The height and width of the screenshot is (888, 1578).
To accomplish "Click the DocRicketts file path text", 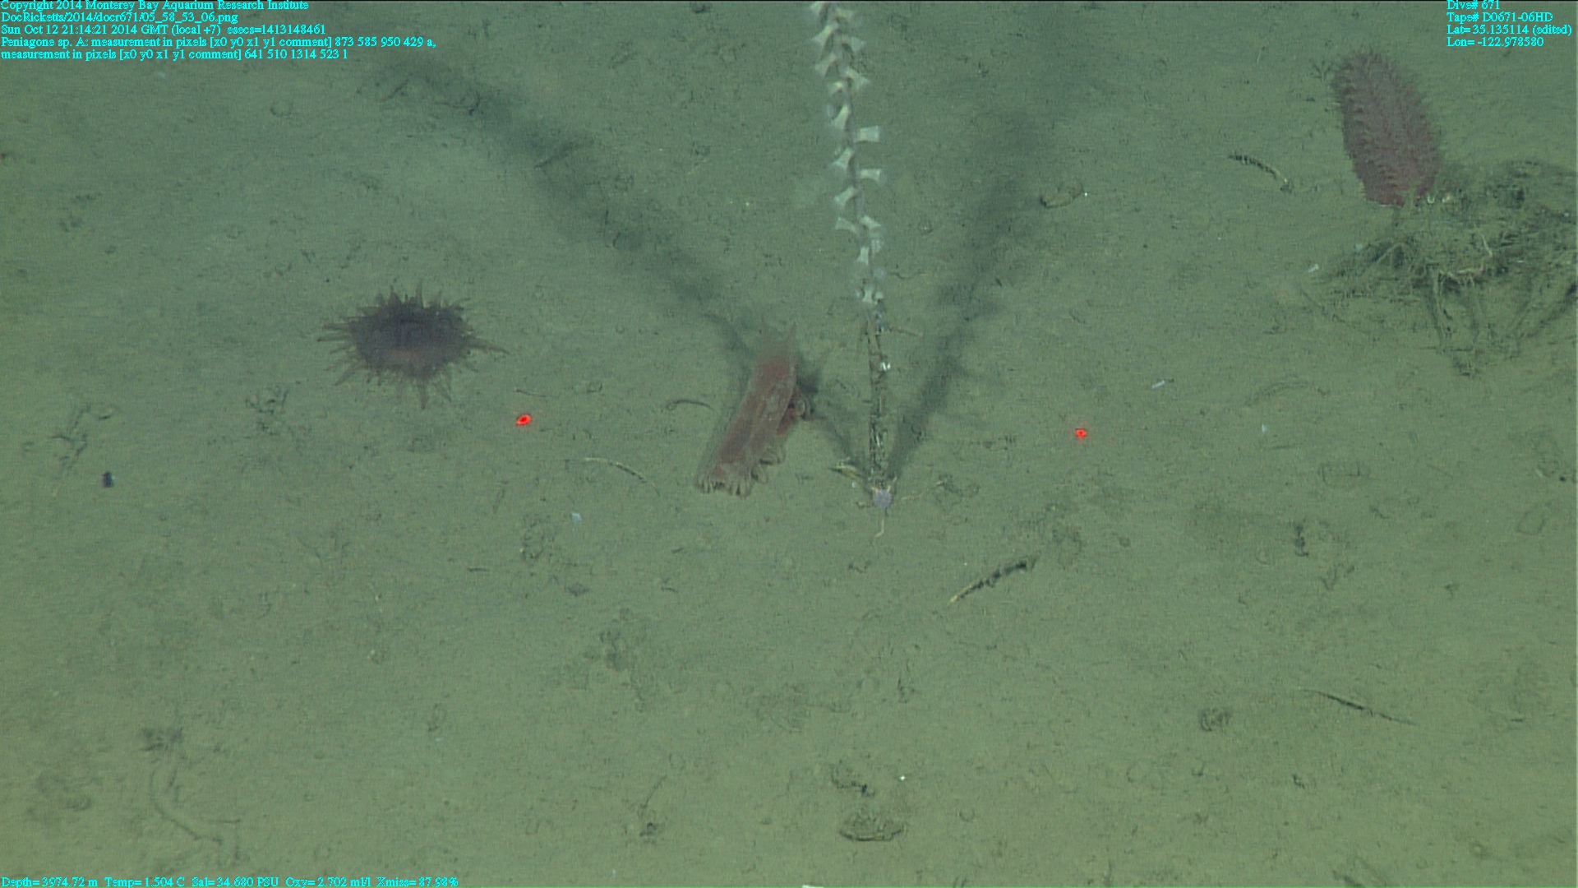I will click(x=119, y=17).
